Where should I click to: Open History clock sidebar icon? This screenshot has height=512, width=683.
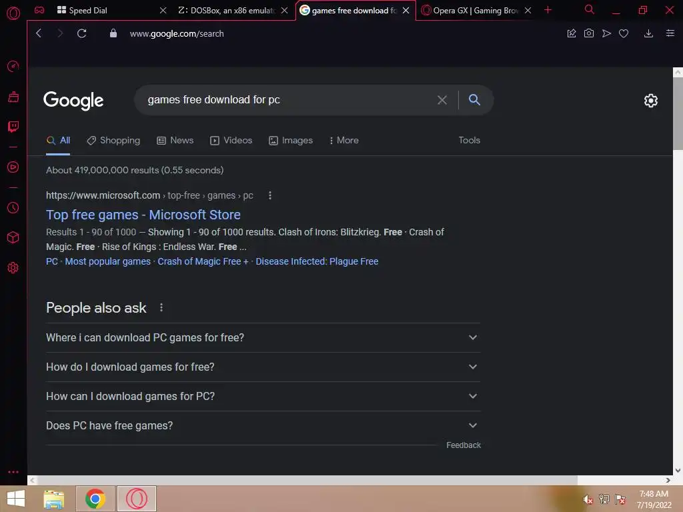click(13, 208)
